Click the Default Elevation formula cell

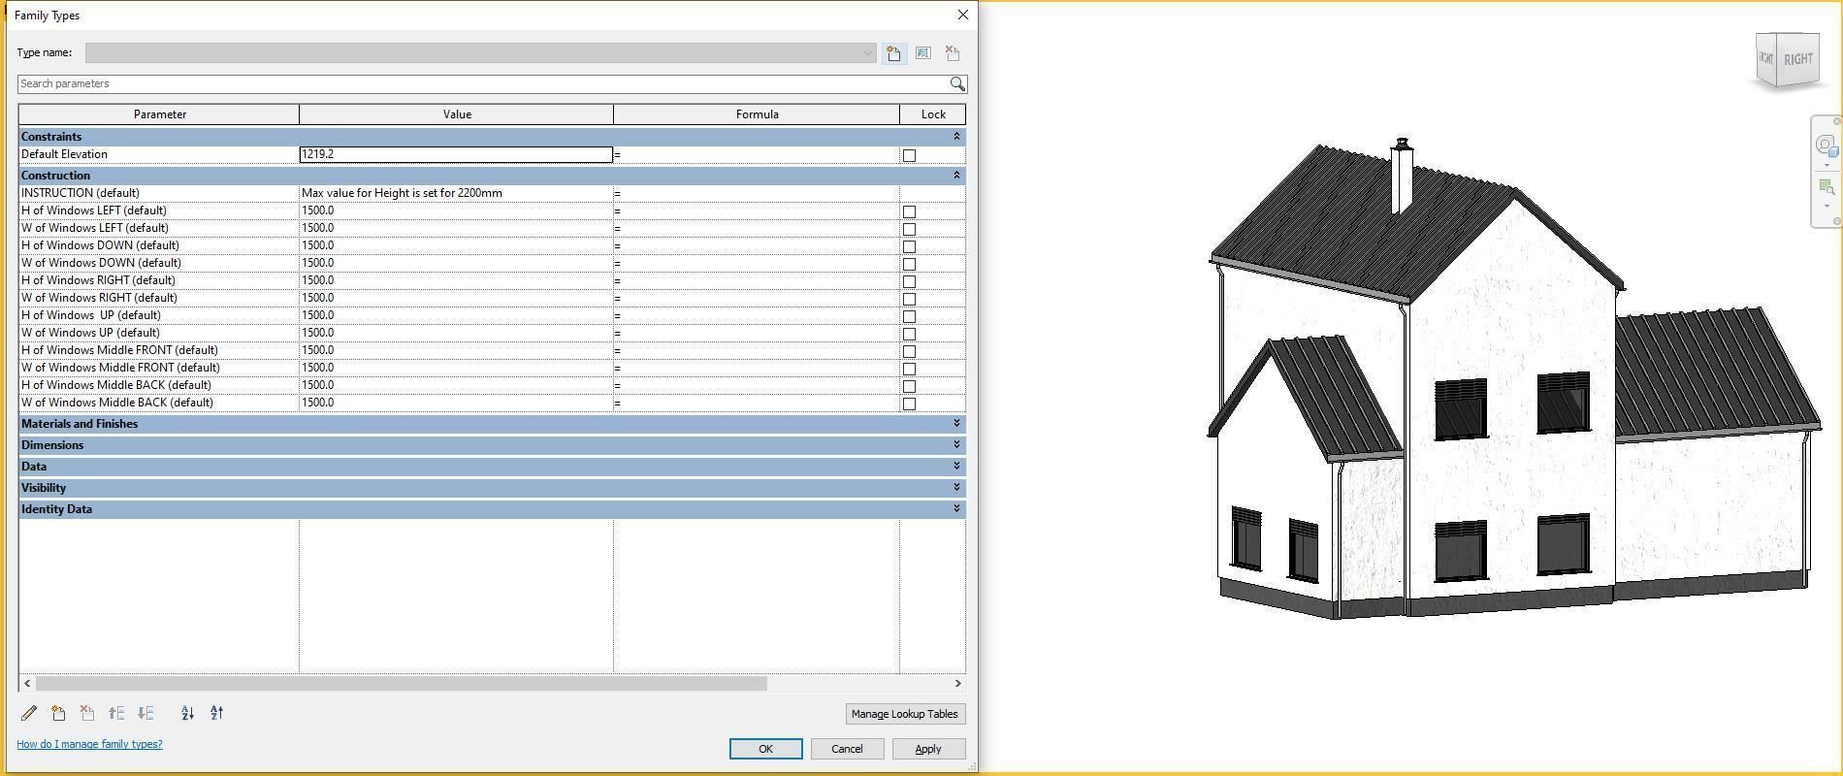(757, 154)
